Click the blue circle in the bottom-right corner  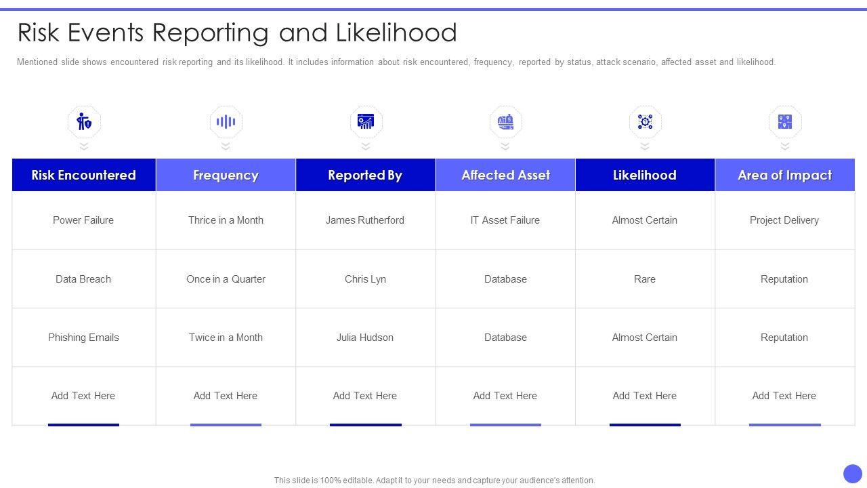852,474
